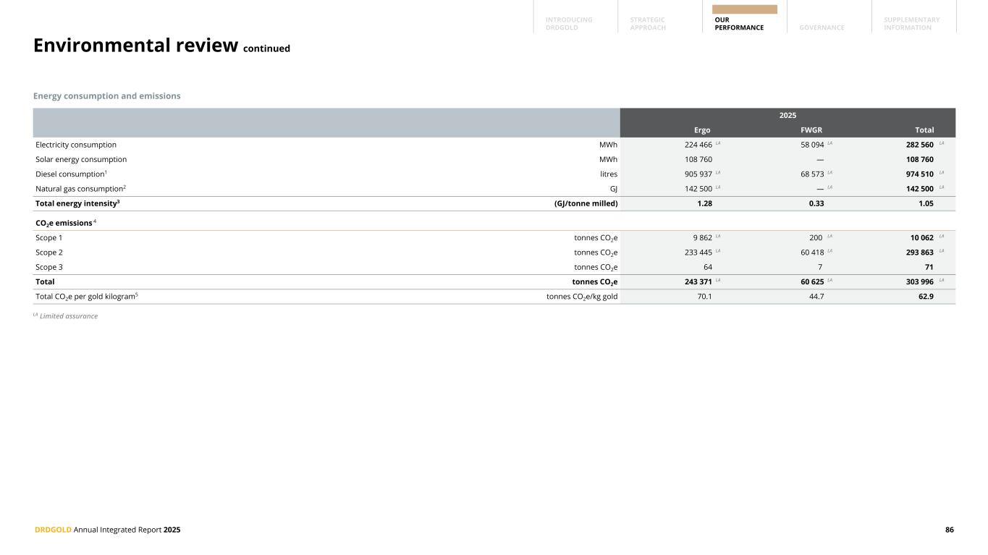Click the Electricity consumption row label
The image size is (988, 555).
pyautogui.click(x=76, y=145)
